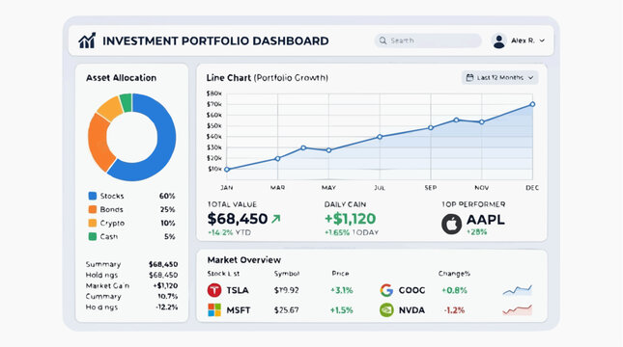623x347 pixels.
Task: Click the AAPL top performer label
Action: click(x=485, y=220)
